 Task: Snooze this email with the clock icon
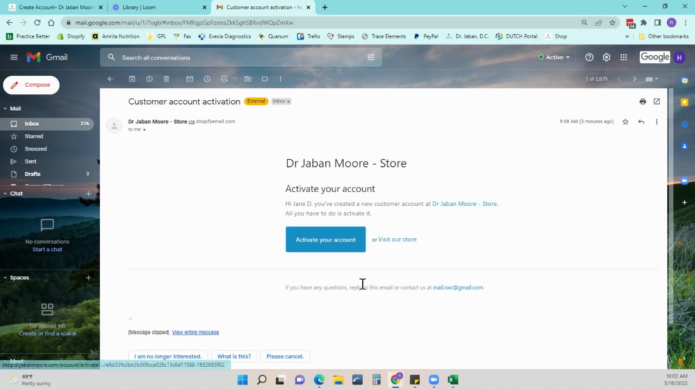(207, 79)
